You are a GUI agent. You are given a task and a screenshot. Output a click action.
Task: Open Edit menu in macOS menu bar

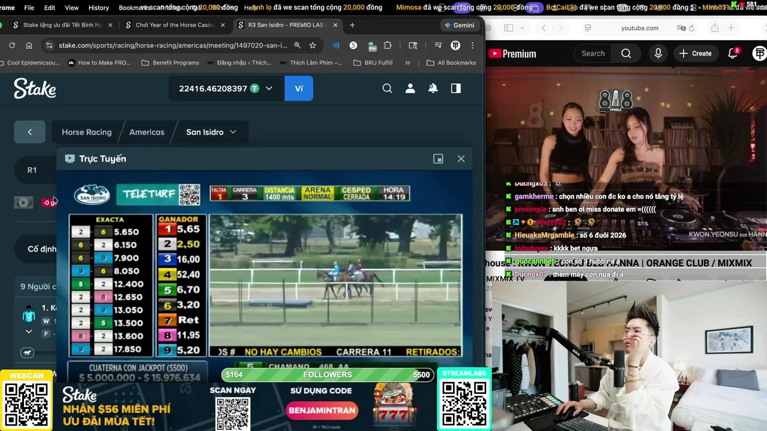(50, 8)
